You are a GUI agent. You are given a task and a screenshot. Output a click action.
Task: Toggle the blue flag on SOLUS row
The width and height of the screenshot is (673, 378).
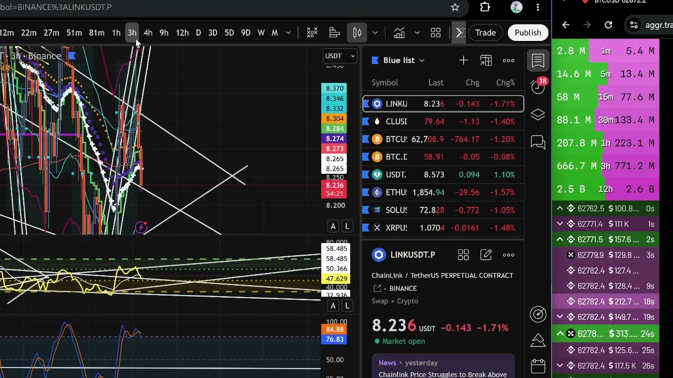point(366,210)
